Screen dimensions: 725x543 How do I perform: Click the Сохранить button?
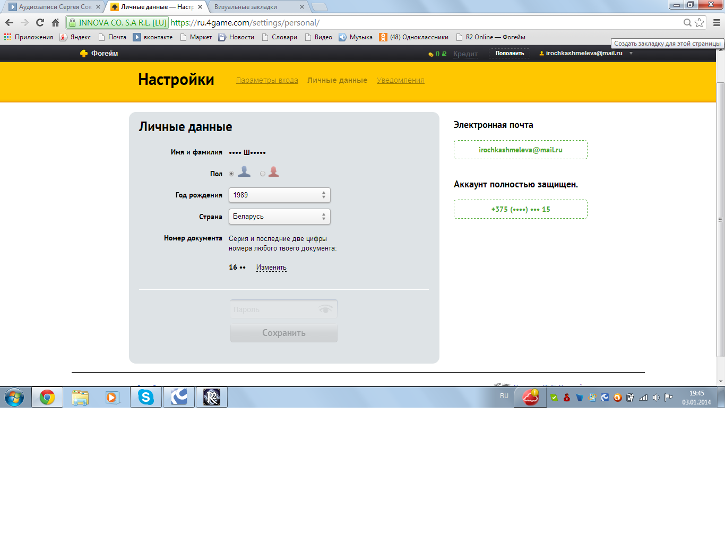(x=284, y=333)
